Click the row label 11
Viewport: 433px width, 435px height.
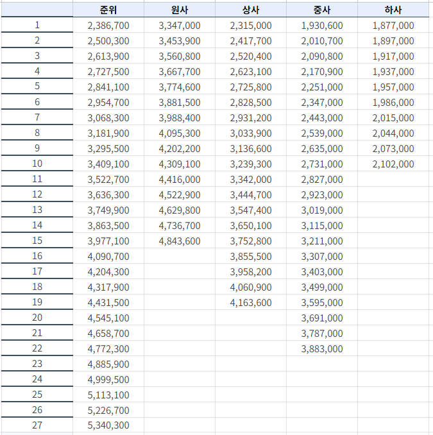37,179
